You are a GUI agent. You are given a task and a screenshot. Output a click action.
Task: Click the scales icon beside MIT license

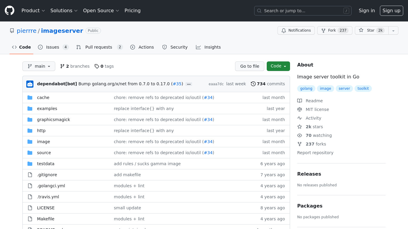pyautogui.click(x=300, y=109)
